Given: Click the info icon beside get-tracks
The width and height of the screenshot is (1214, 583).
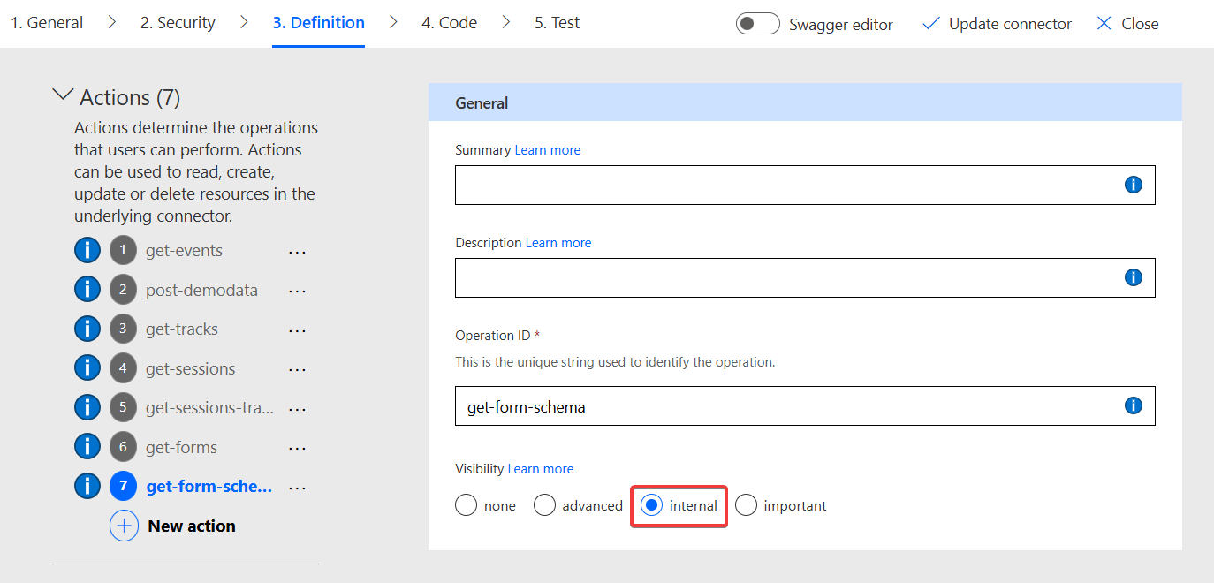Looking at the screenshot, I should [87, 329].
